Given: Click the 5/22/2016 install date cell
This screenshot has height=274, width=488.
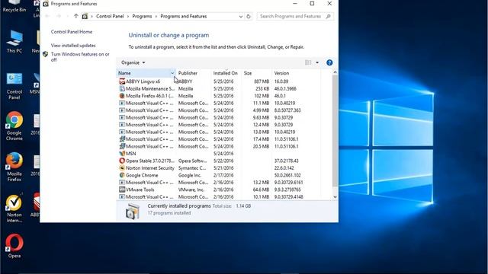Looking at the screenshot, I should pos(223,161).
